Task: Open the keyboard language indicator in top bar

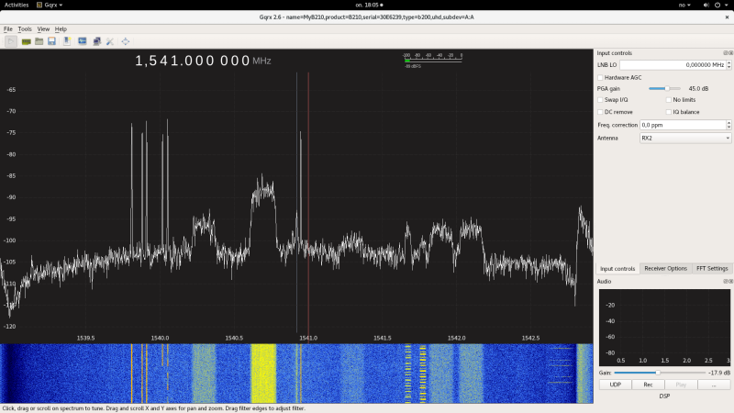Action: click(684, 5)
